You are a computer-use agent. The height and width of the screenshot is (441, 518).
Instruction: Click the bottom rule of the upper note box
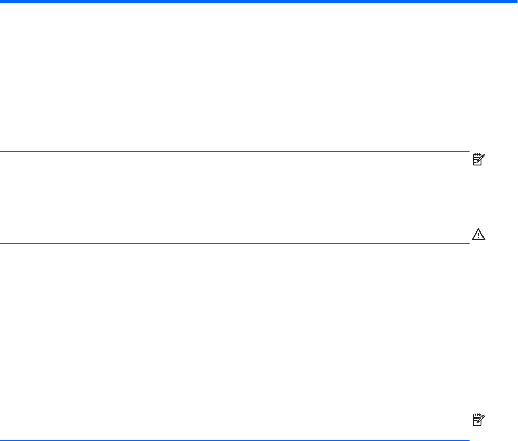pyautogui.click(x=235, y=180)
